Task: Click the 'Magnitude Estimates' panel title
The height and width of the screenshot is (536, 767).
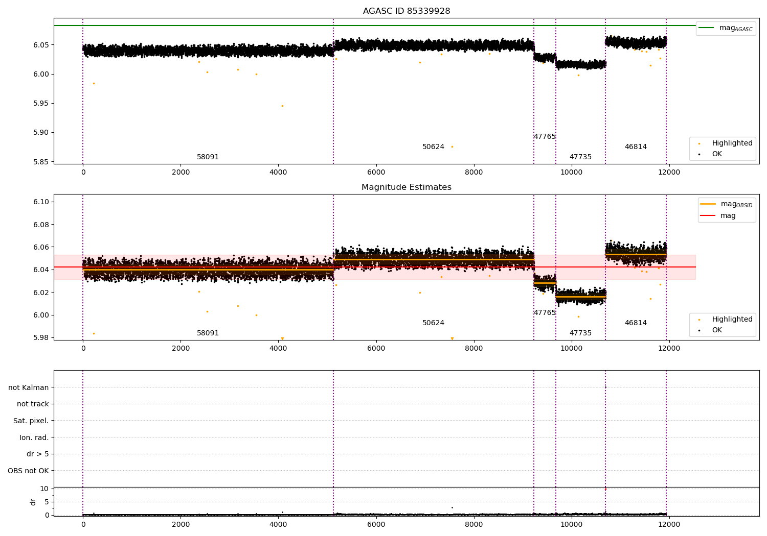Action: 407,187
